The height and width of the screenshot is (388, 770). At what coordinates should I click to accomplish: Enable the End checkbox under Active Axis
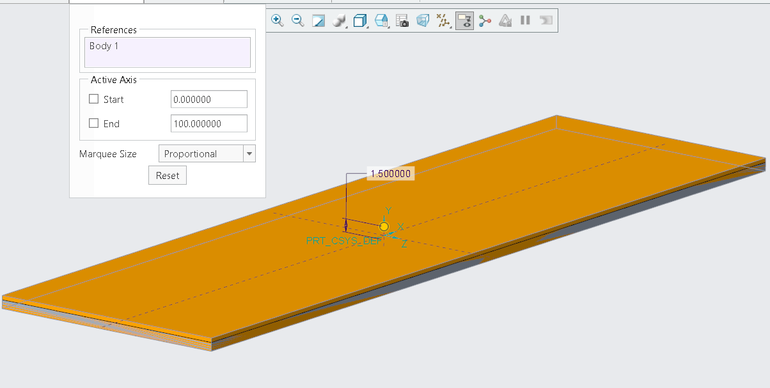93,123
